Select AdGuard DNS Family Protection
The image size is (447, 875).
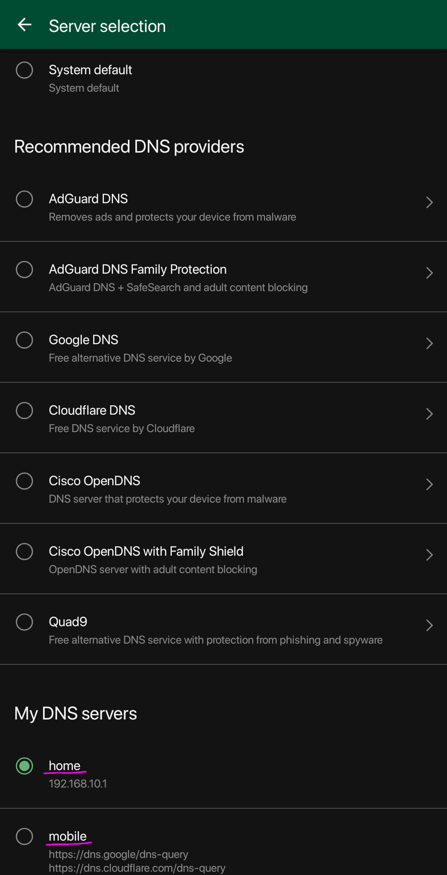point(24,270)
